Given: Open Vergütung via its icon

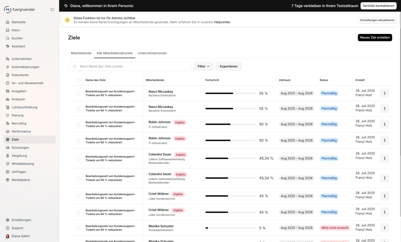Looking at the screenshot, I should pos(8,156).
